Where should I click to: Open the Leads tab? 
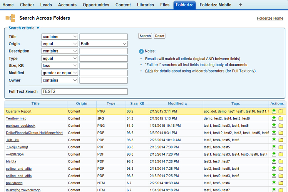(x=46, y=5)
